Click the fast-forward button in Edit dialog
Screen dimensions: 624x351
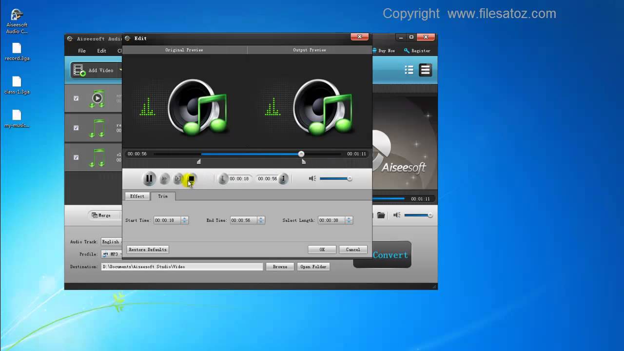tap(165, 179)
